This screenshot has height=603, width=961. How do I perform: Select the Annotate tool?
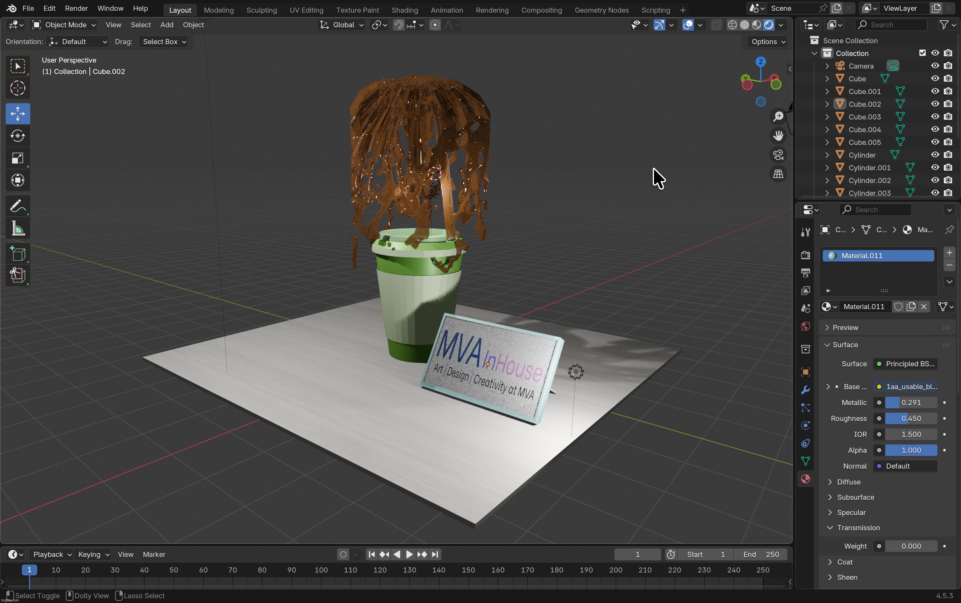pyautogui.click(x=17, y=205)
